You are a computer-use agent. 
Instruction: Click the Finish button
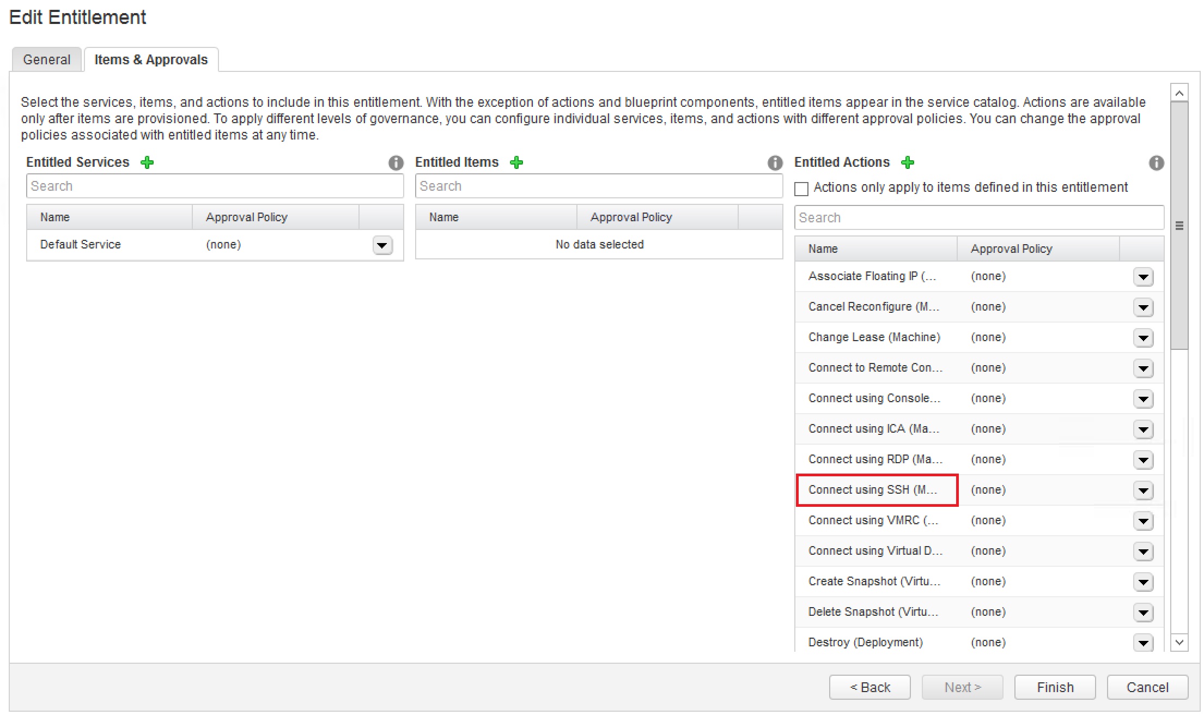click(1055, 687)
